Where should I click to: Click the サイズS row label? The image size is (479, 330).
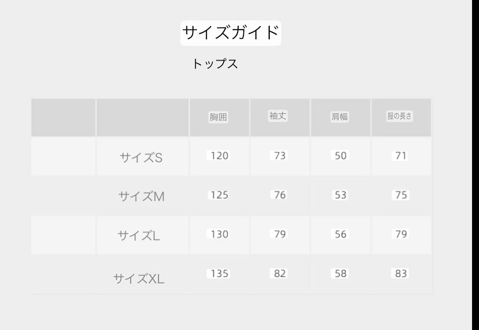[x=141, y=157]
